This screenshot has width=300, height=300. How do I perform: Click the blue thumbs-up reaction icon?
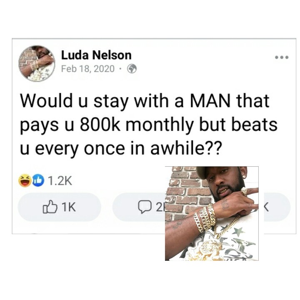(x=38, y=180)
